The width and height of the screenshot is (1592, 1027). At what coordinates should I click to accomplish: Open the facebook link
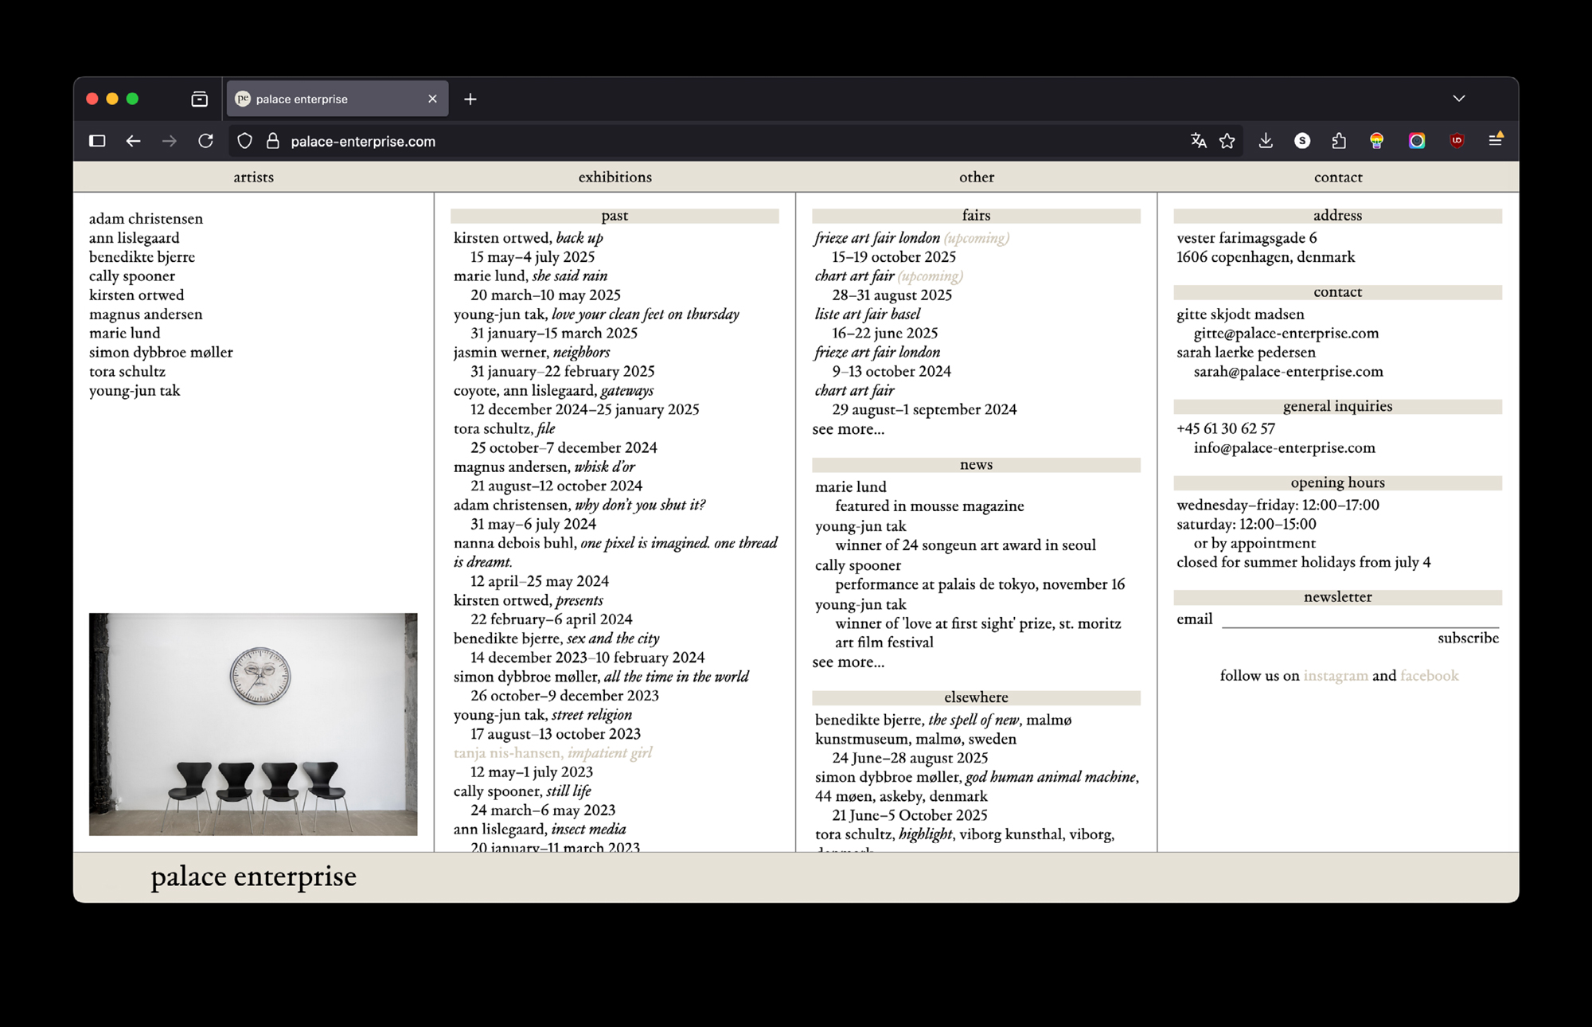coord(1429,676)
